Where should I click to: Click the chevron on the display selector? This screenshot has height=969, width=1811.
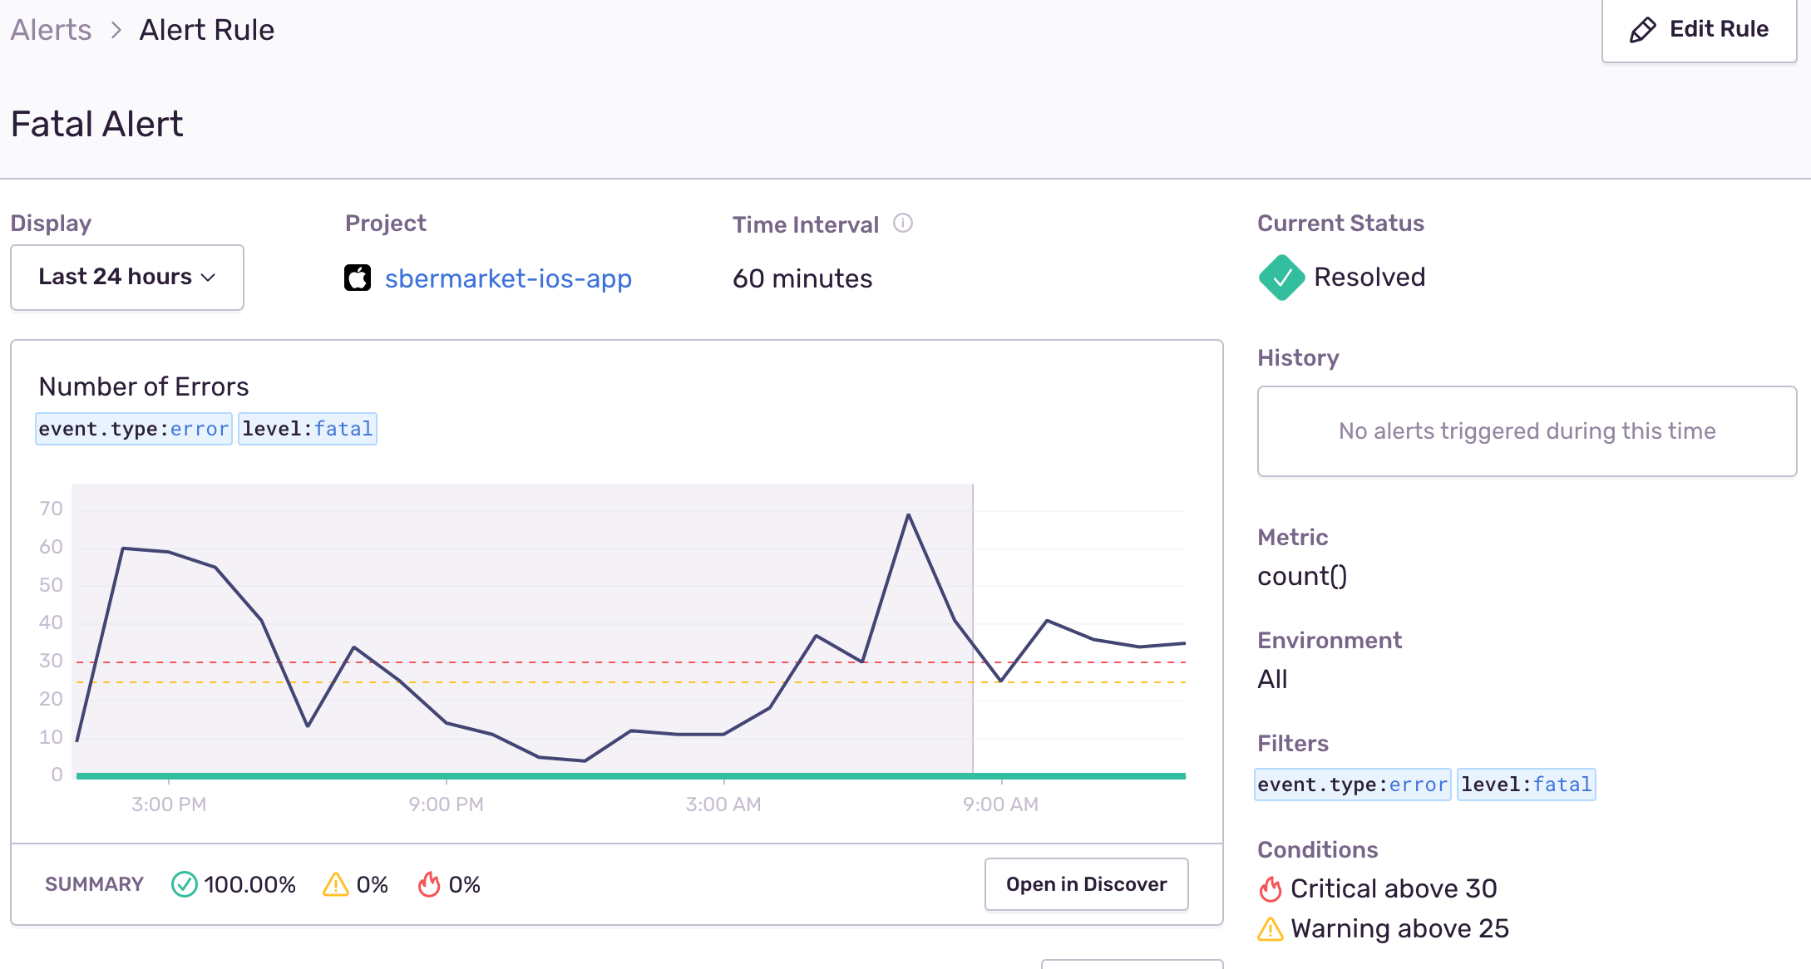click(x=209, y=277)
